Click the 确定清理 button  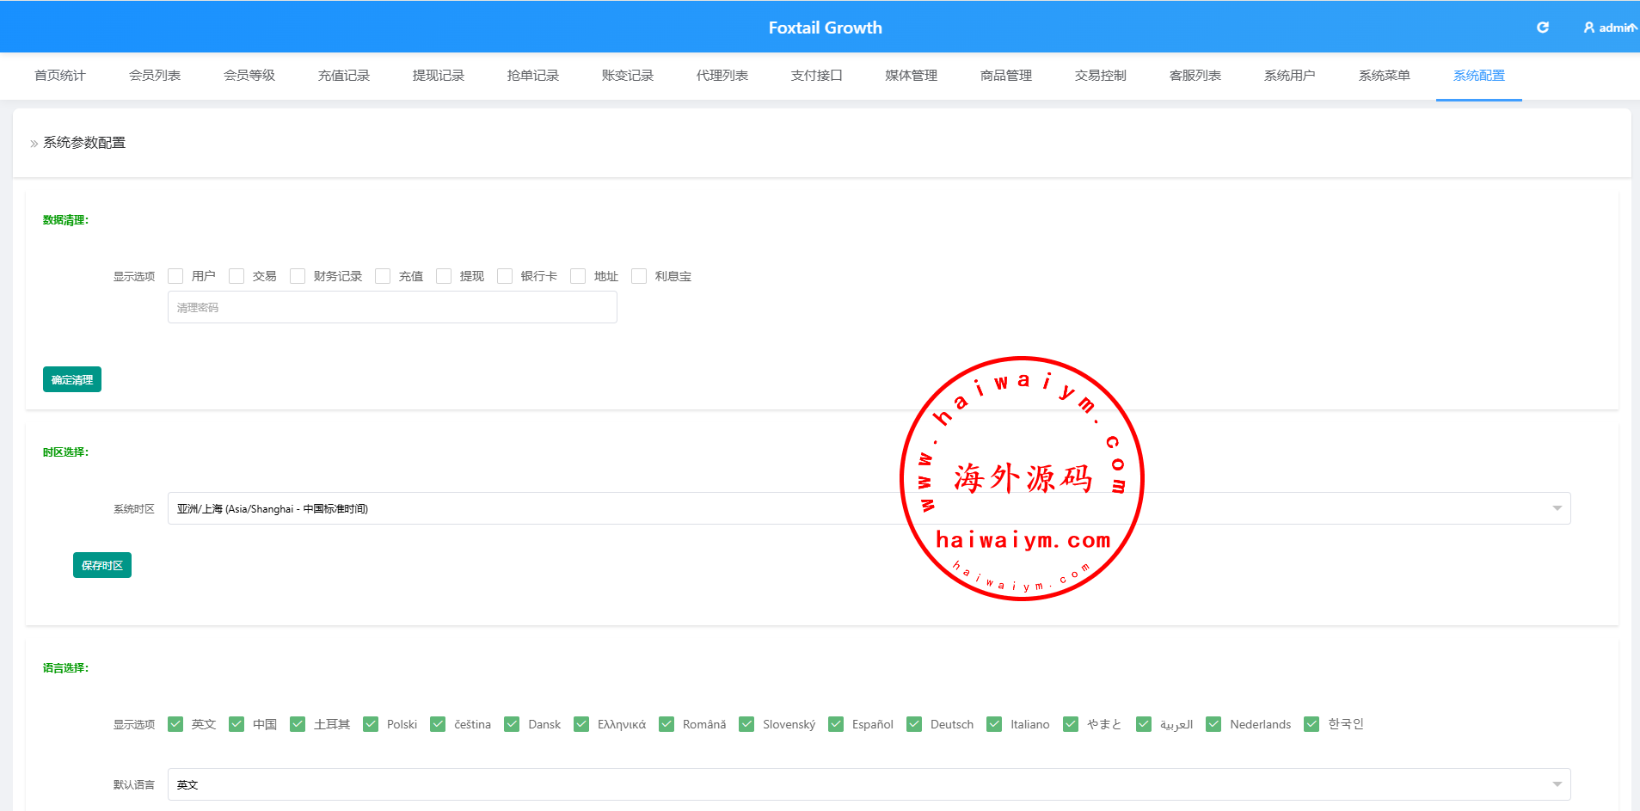point(72,379)
